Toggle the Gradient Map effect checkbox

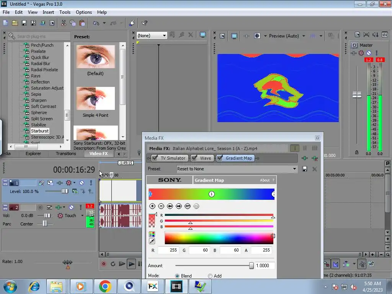[220, 158]
